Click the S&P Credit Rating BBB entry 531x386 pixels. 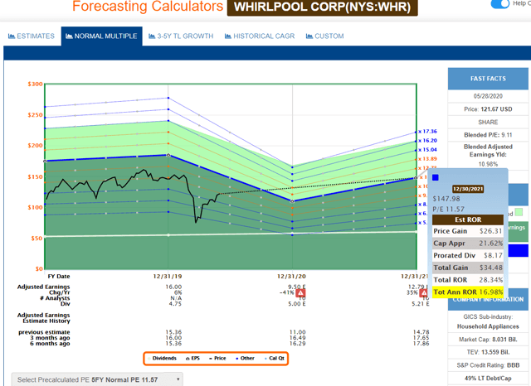coord(488,365)
